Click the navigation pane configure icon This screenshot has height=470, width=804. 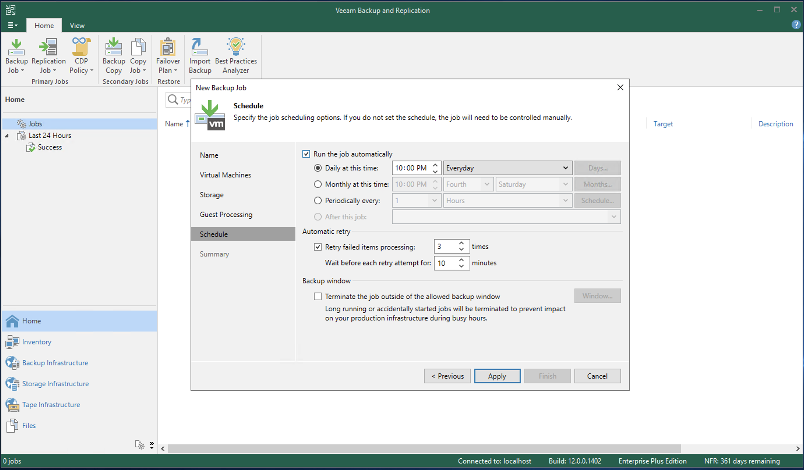pos(140,445)
